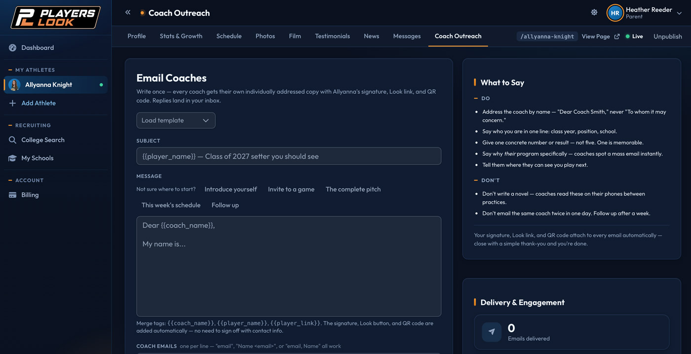Screen dimensions: 691x354
Task: Open the Load template dropdown
Action: 176,120
